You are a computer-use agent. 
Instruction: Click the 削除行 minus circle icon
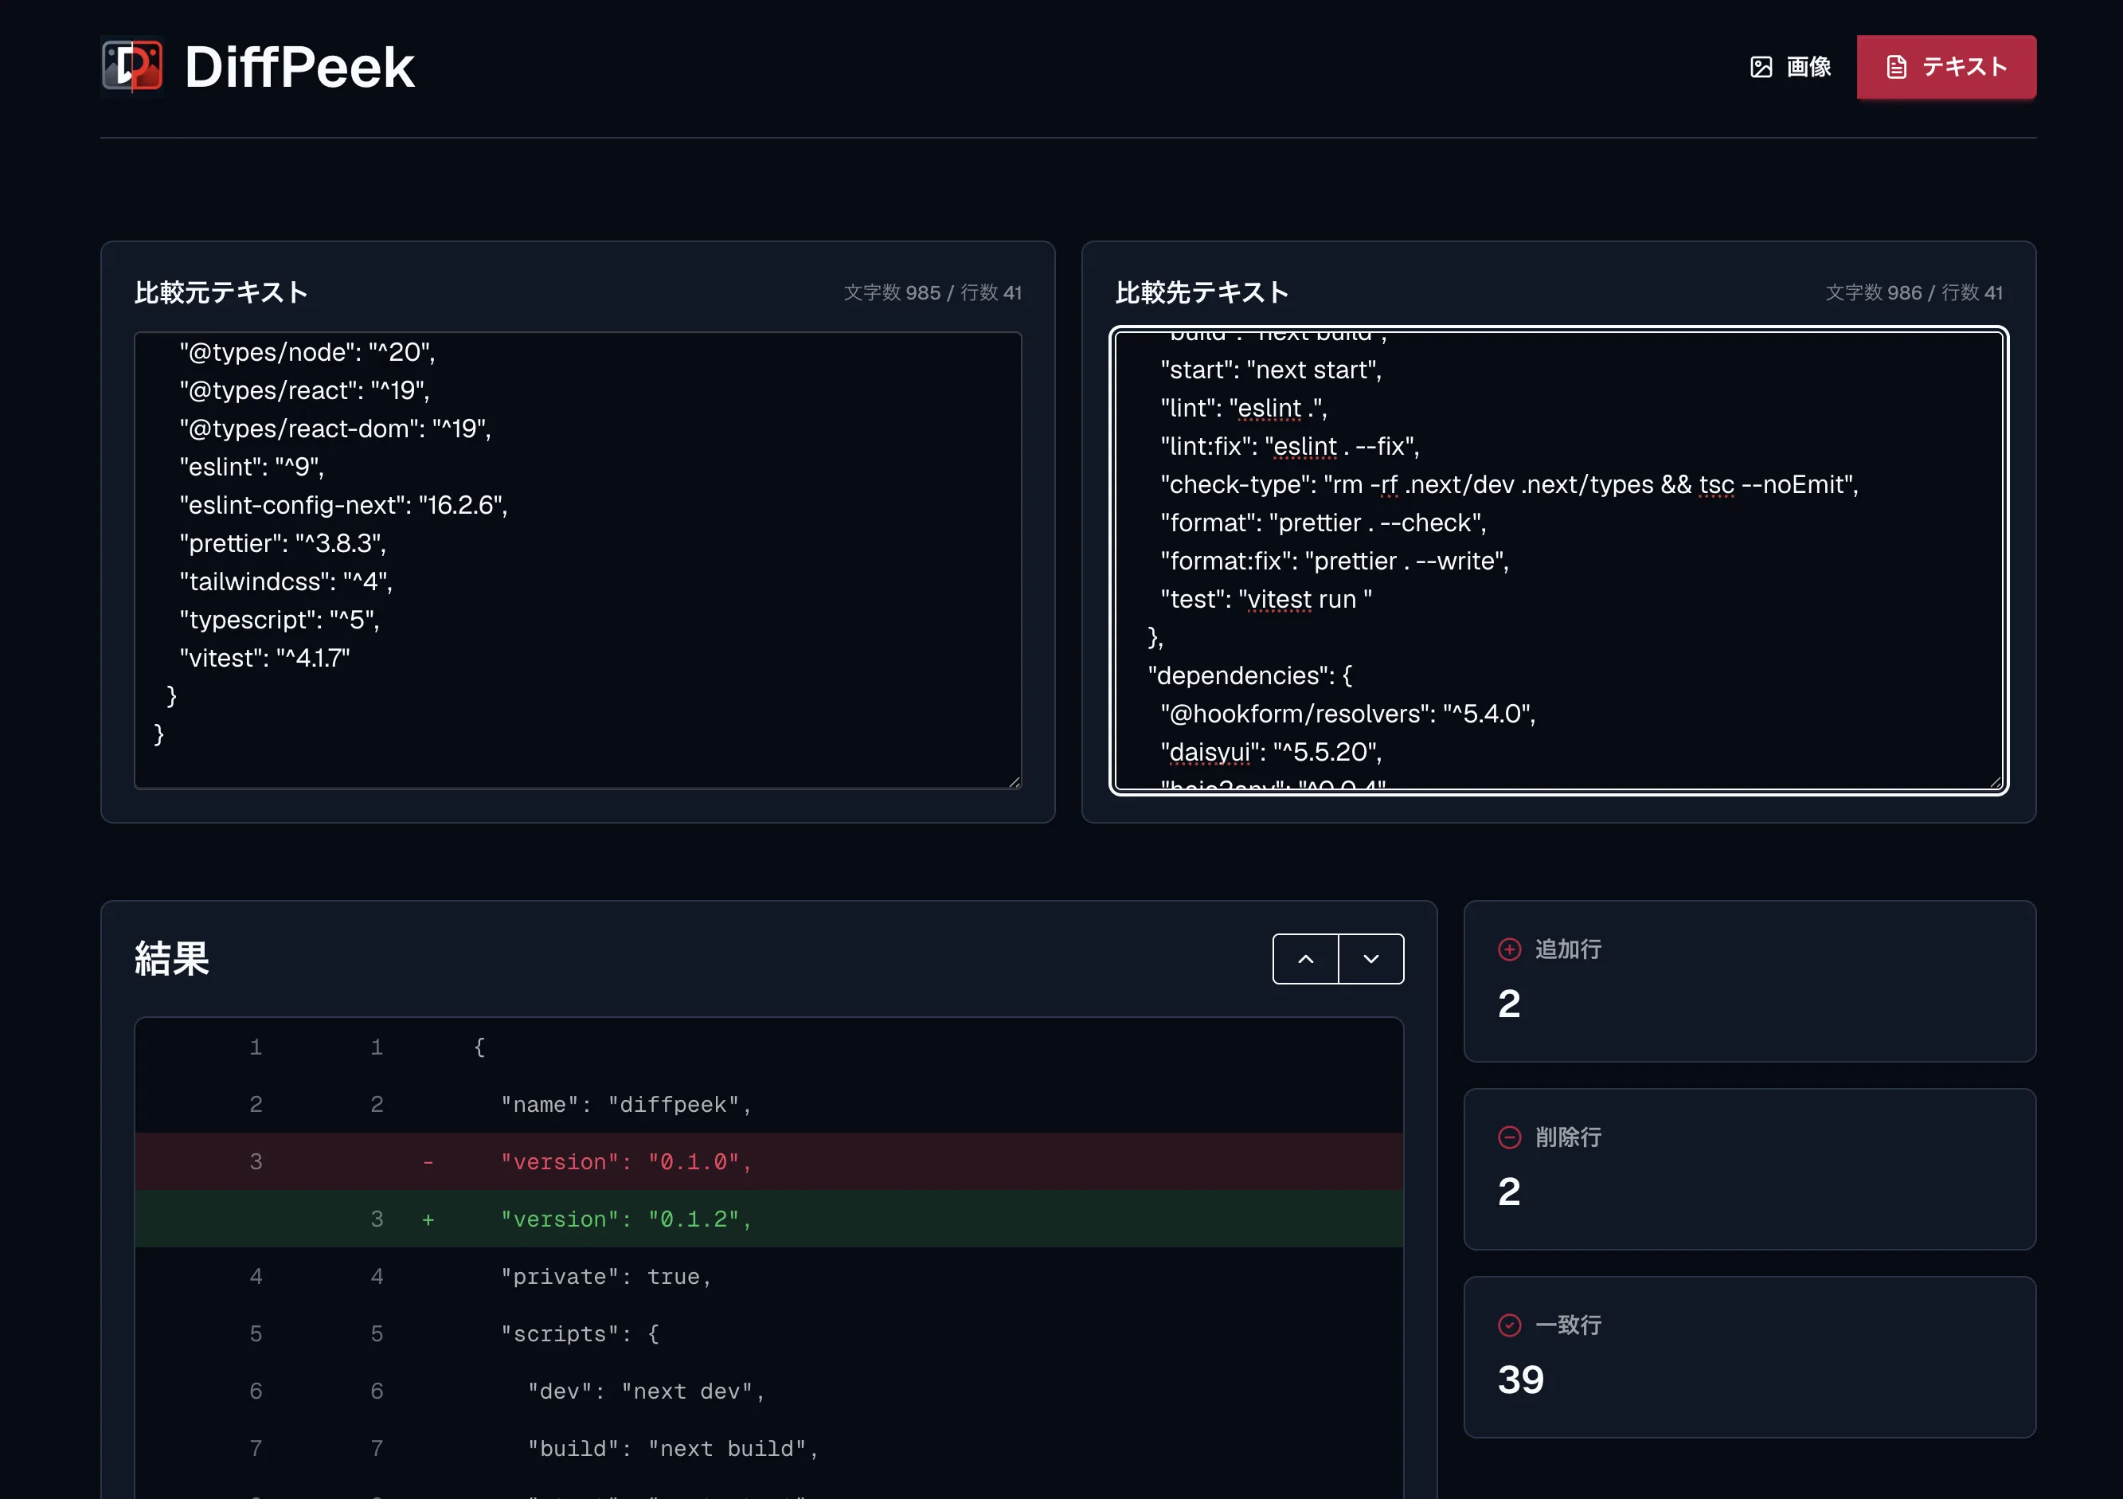pyautogui.click(x=1509, y=1137)
